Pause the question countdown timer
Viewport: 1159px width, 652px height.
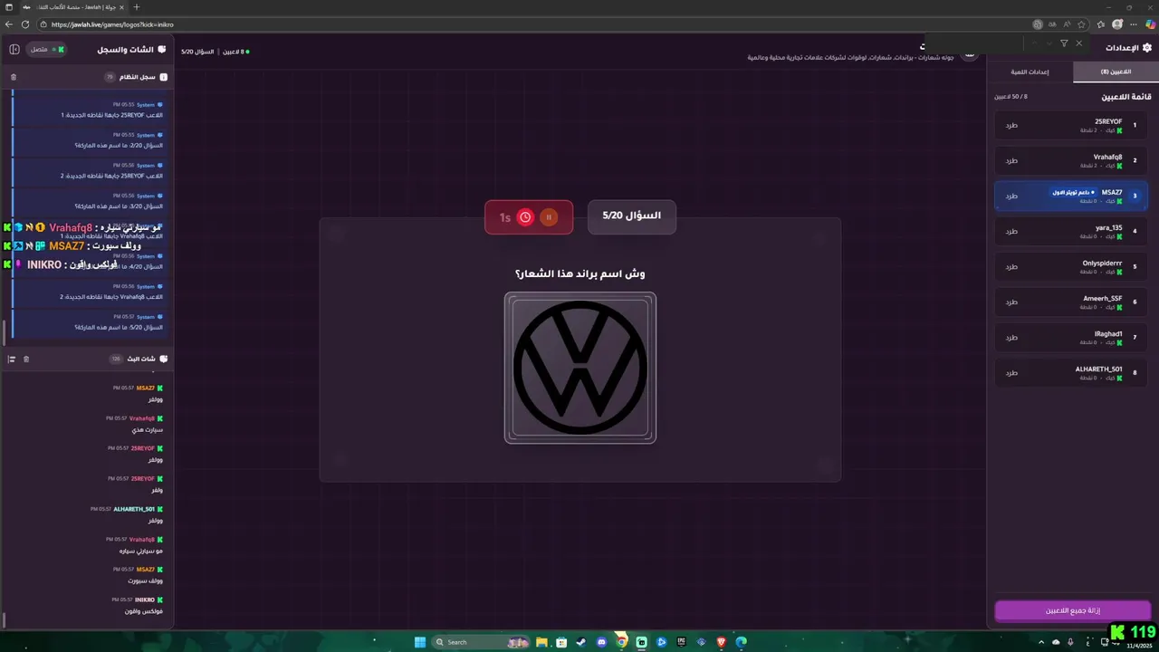549,217
